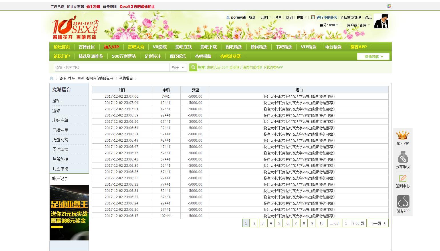The width and height of the screenshot is (440, 251).
Task: Click the 微杏APP sidebar icon
Action: pos(403,202)
